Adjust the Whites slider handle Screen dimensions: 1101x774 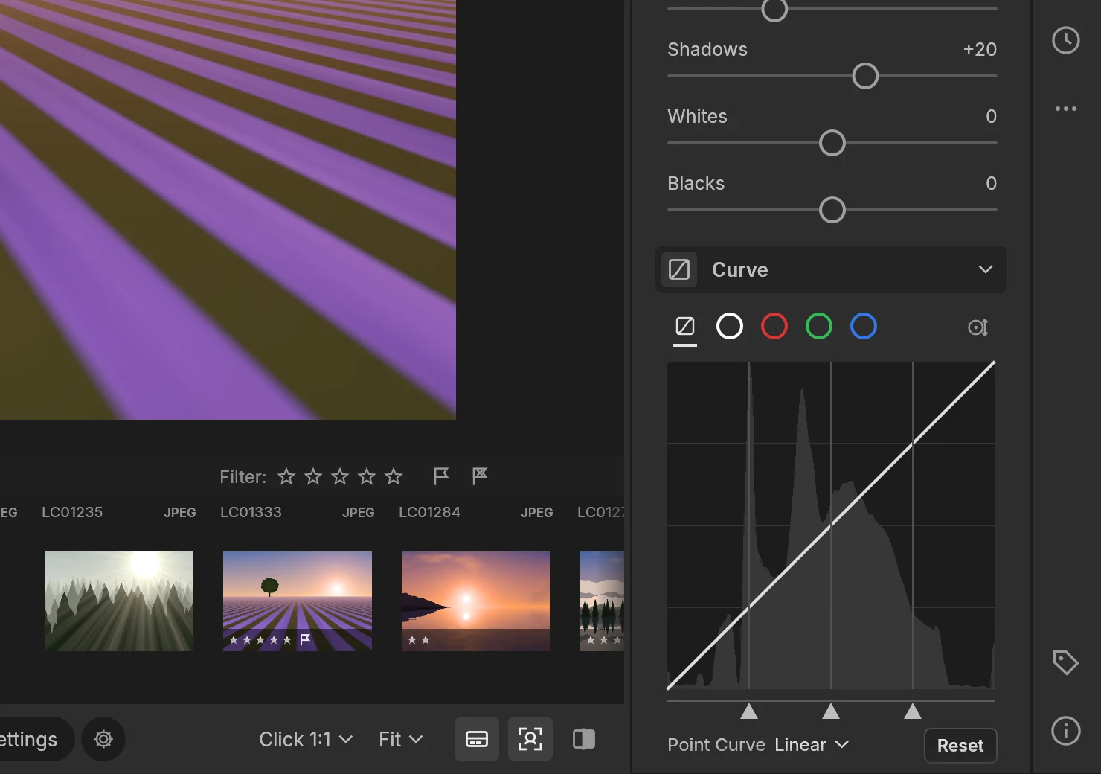tap(832, 143)
